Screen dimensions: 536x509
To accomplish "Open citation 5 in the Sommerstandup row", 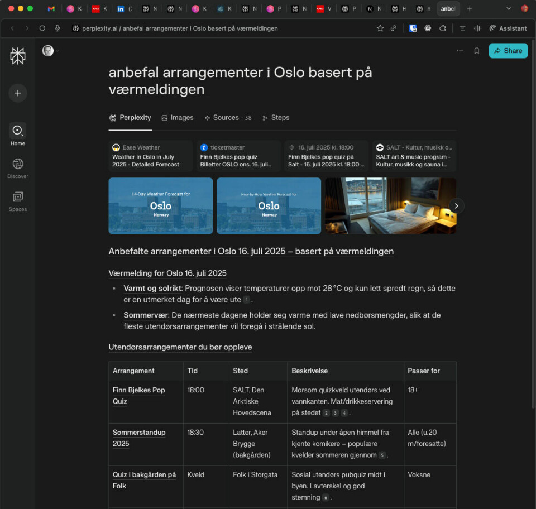I will [x=382, y=455].
